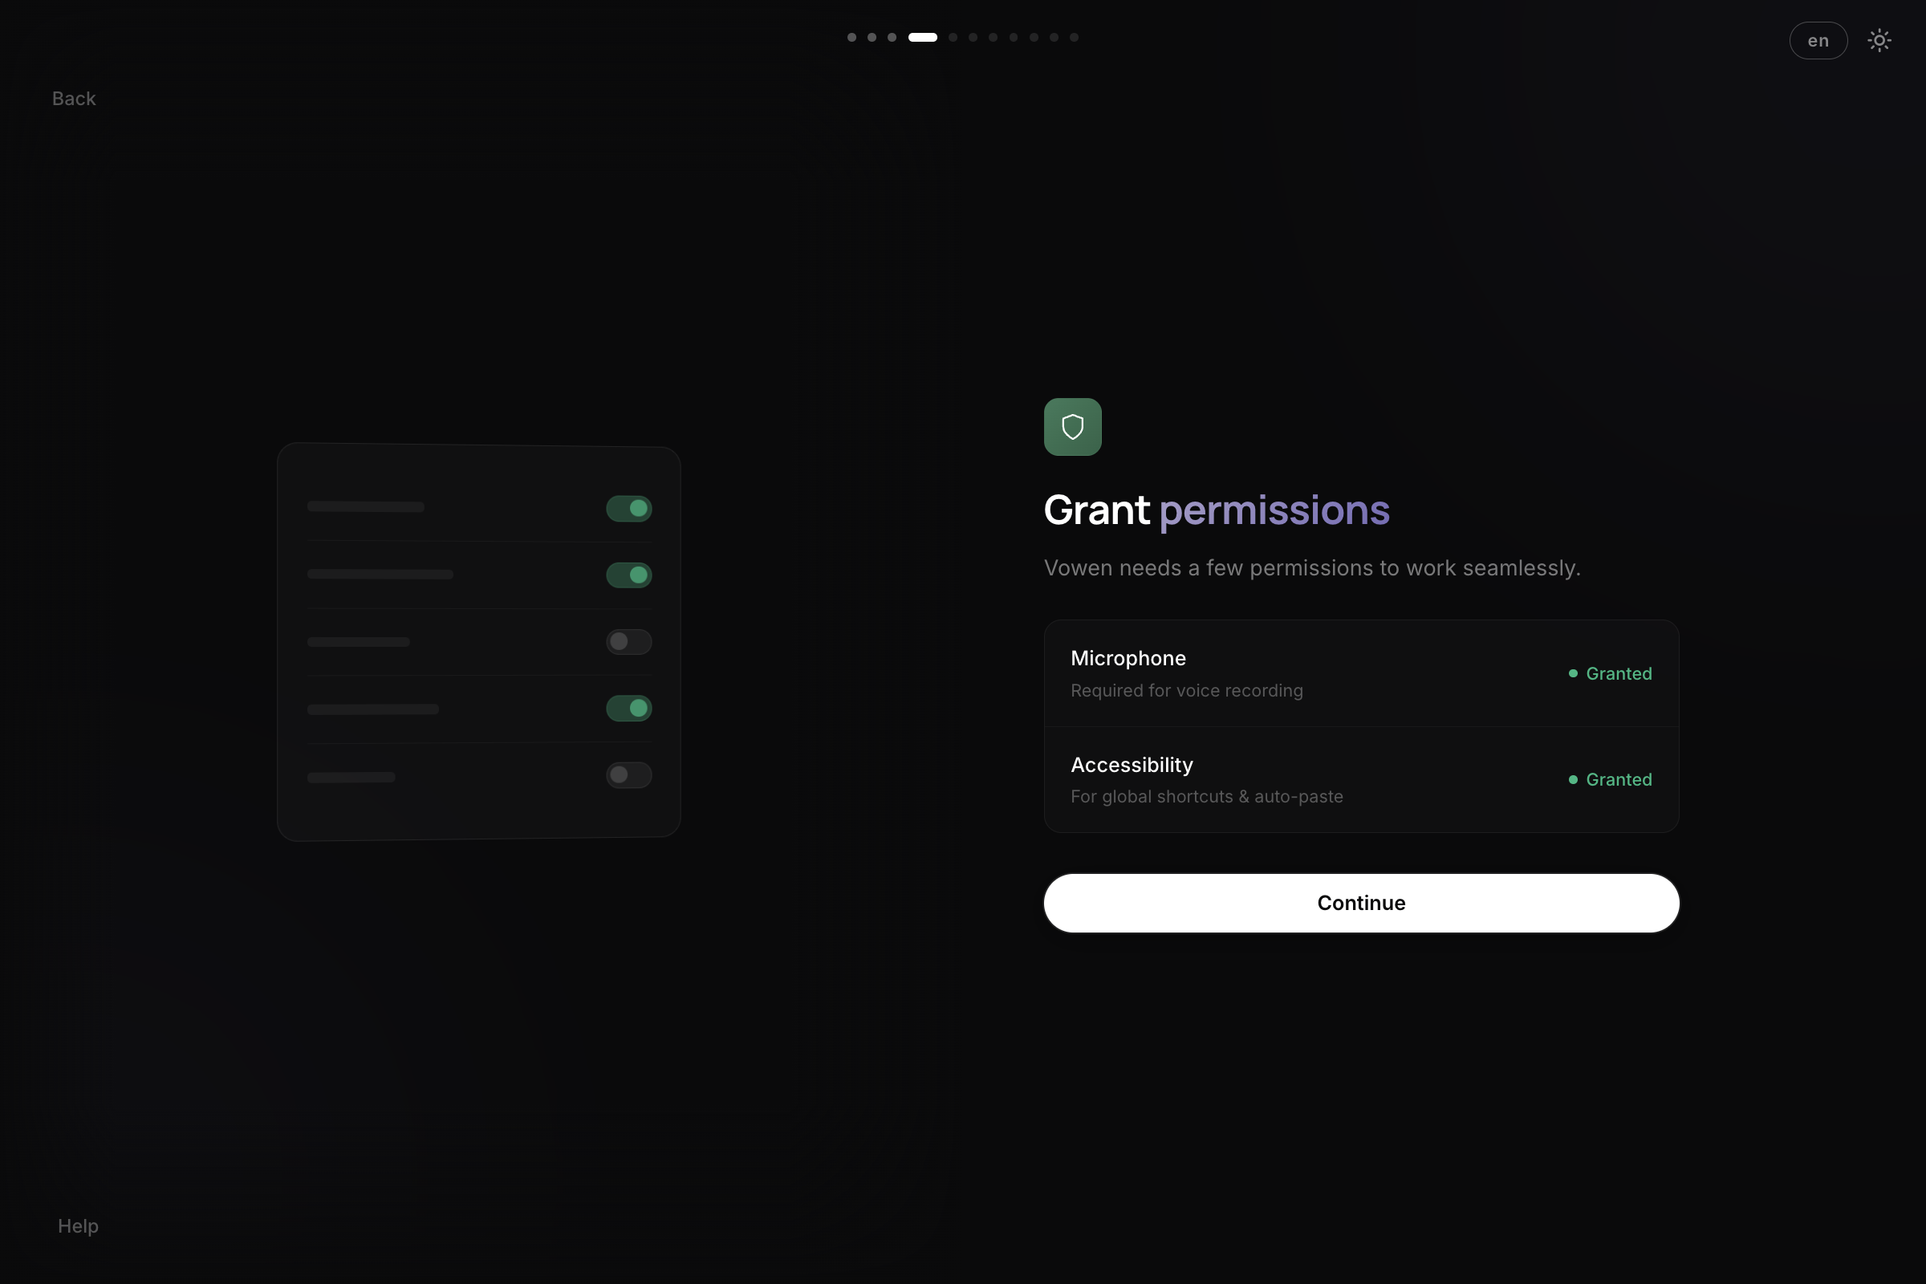Viewport: 1926px width, 1284px height.
Task: Jump to the third onboarding step dot
Action: (892, 37)
